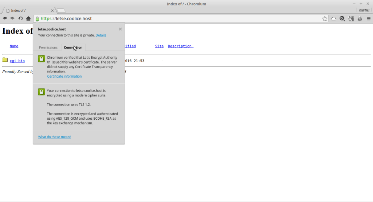Click the 'Index of' page heading
Viewport: 373px width, 202px height.
17,31
